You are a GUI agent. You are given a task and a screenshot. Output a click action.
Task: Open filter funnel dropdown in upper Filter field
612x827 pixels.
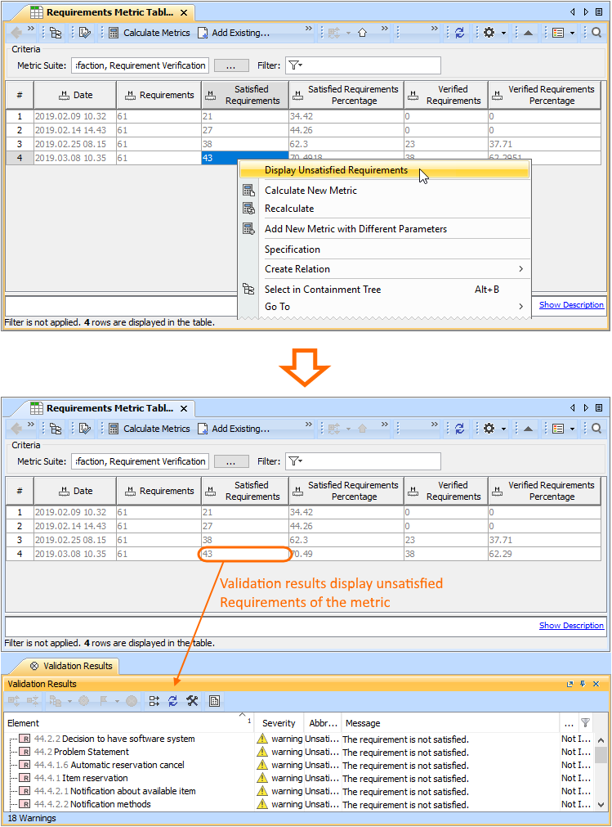(x=296, y=65)
